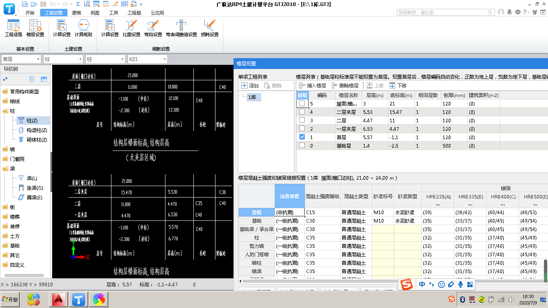
Task: Click the bell notification icon
Action: coord(510,12)
